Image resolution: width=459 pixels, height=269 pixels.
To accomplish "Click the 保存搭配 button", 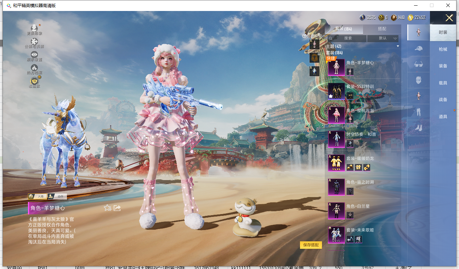I will coord(311,245).
